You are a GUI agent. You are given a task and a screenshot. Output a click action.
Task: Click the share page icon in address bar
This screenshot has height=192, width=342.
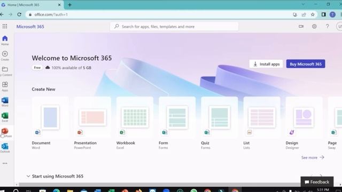tap(304, 14)
